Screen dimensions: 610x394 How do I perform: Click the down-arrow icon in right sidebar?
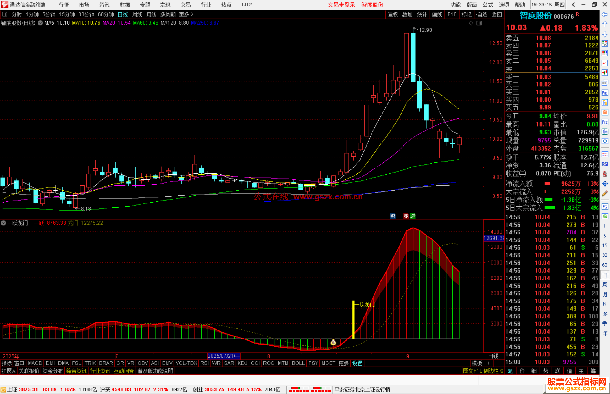point(605,34)
